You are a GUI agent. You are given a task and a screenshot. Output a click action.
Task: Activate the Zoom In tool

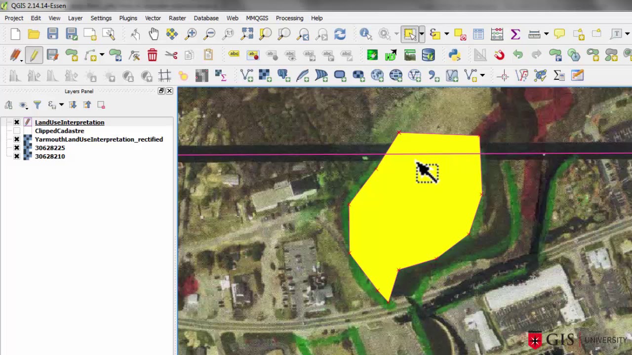tap(191, 34)
